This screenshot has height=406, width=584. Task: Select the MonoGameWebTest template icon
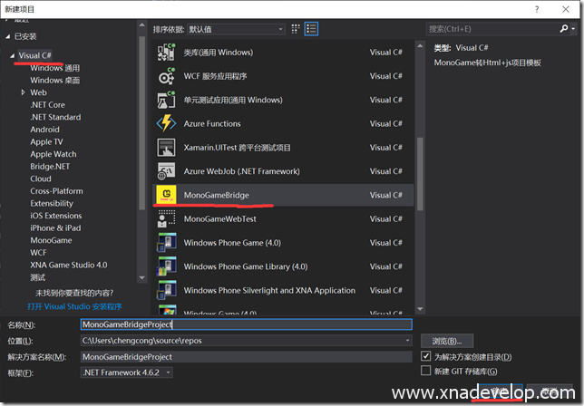coord(166,218)
